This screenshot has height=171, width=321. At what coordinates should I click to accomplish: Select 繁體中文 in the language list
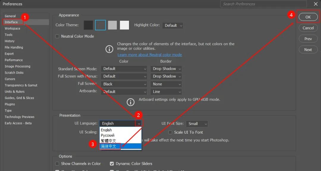point(121,141)
